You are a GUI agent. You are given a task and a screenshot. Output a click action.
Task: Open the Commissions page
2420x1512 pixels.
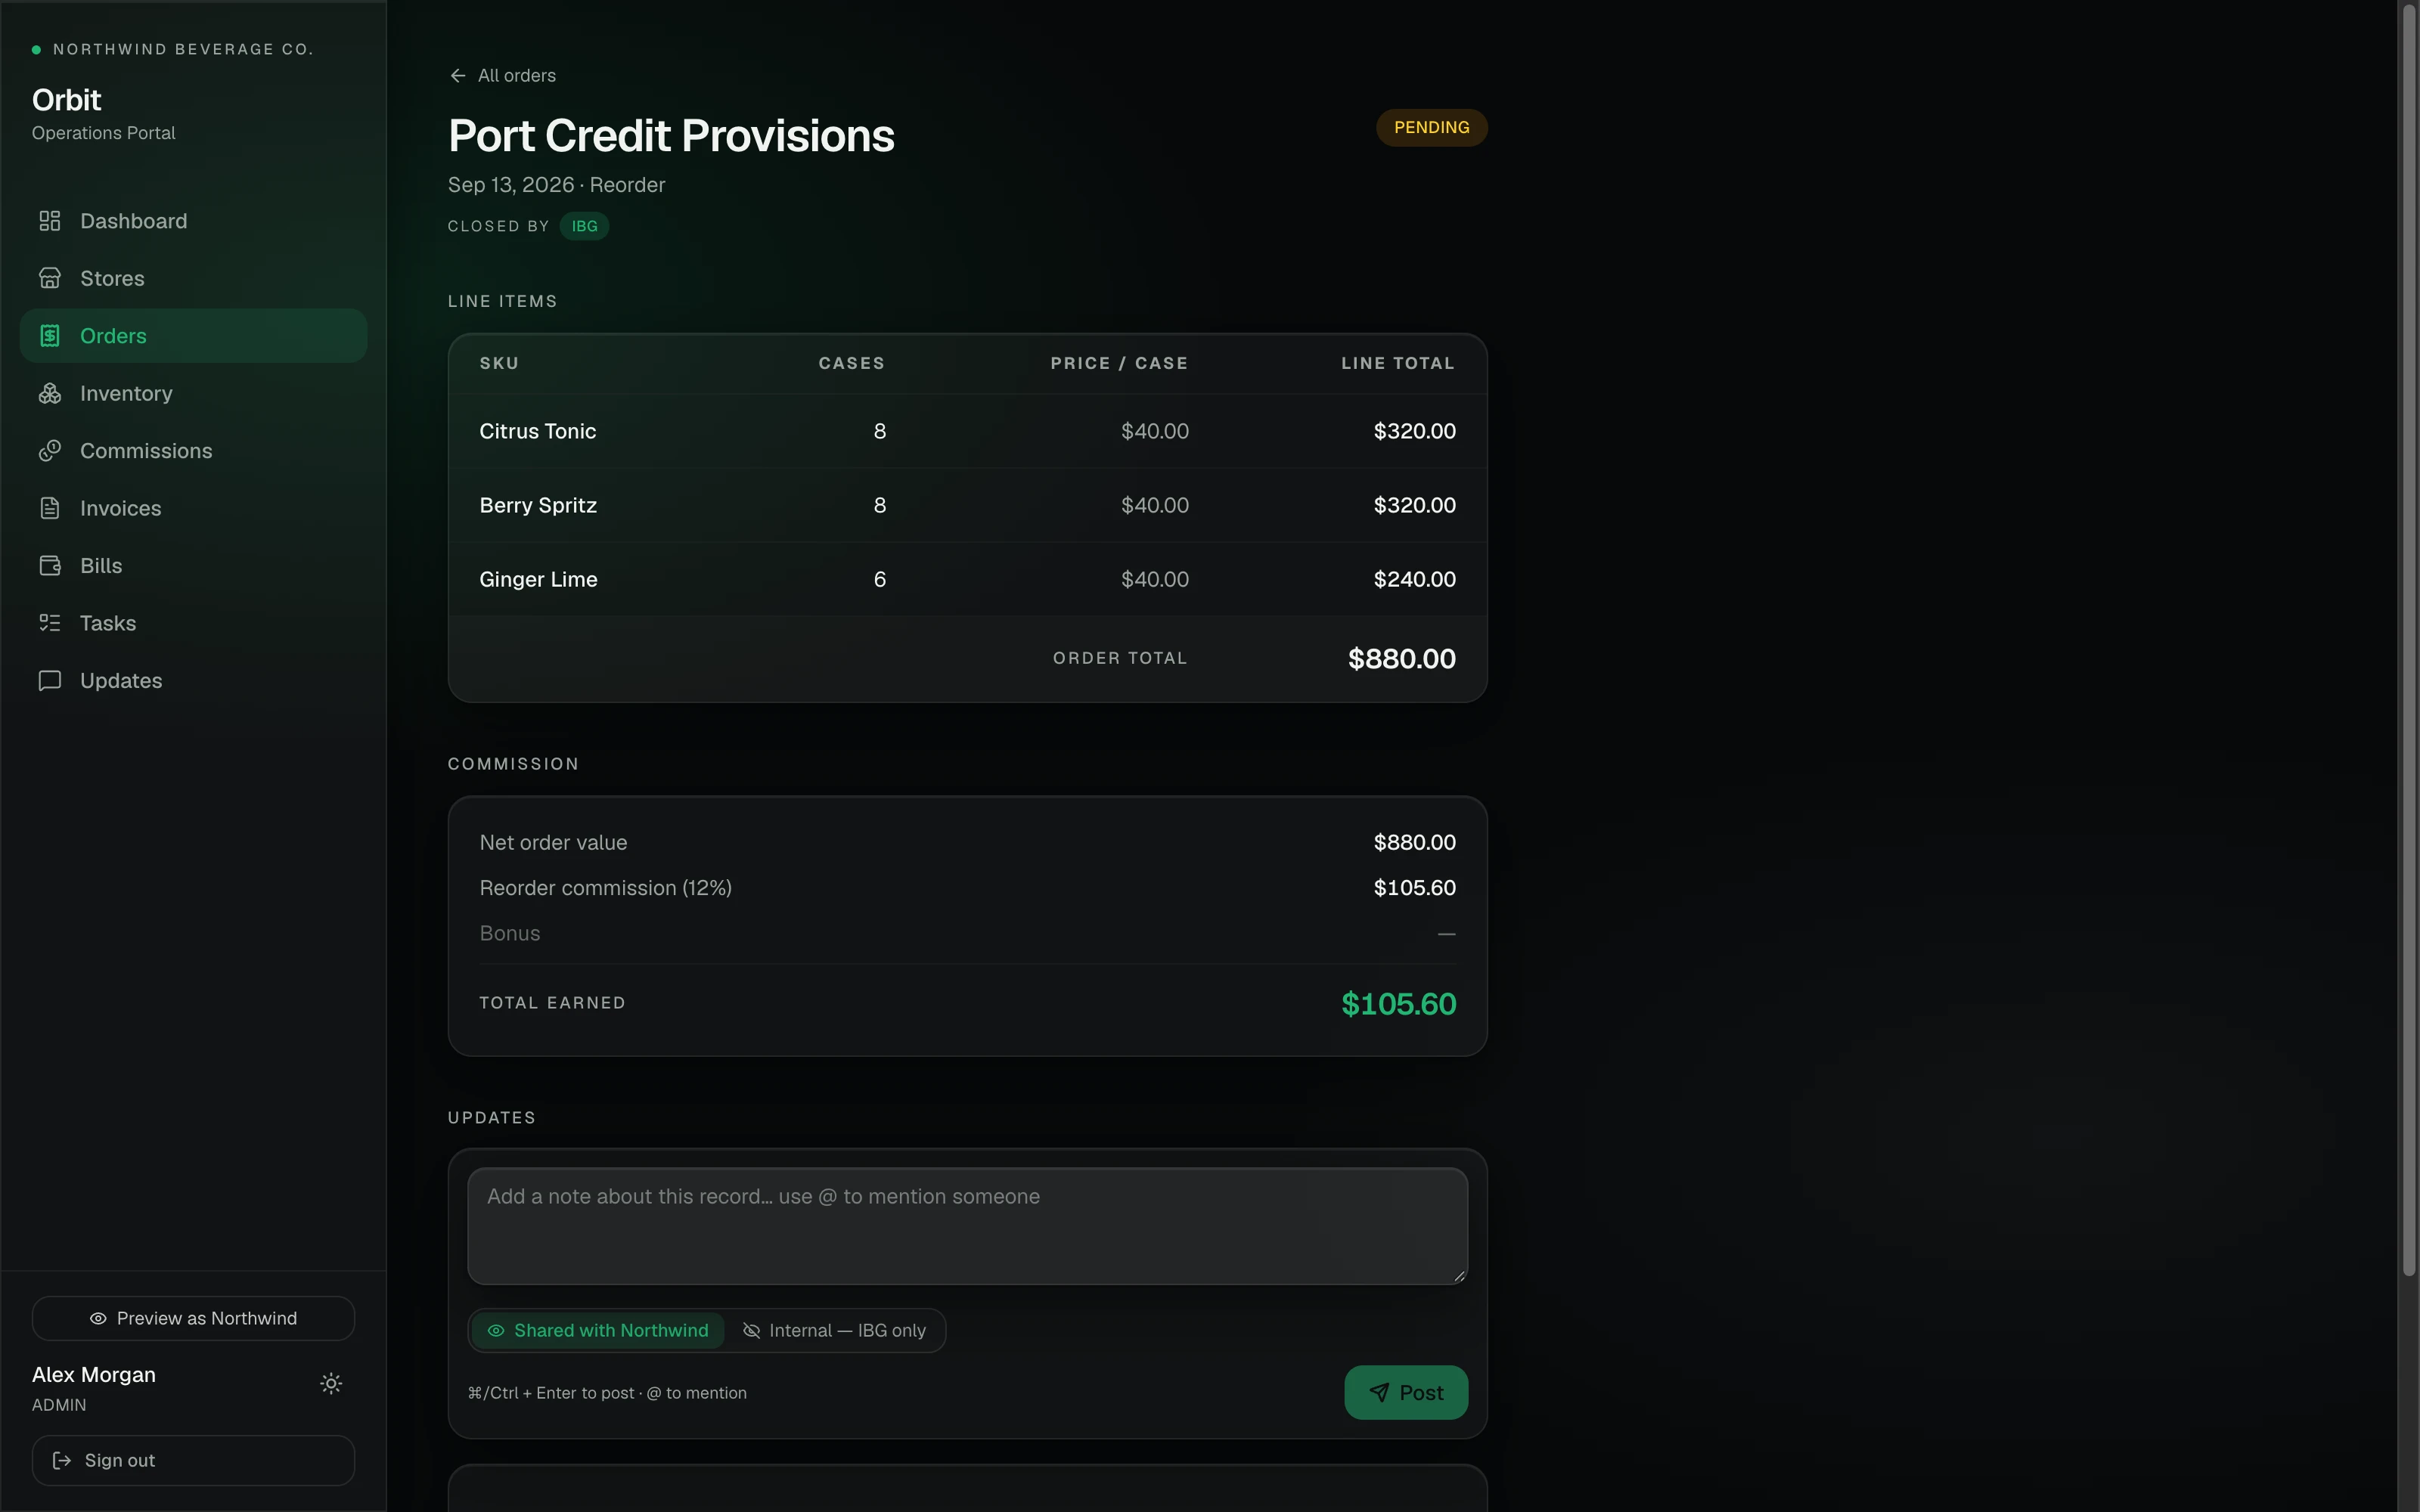[193, 451]
